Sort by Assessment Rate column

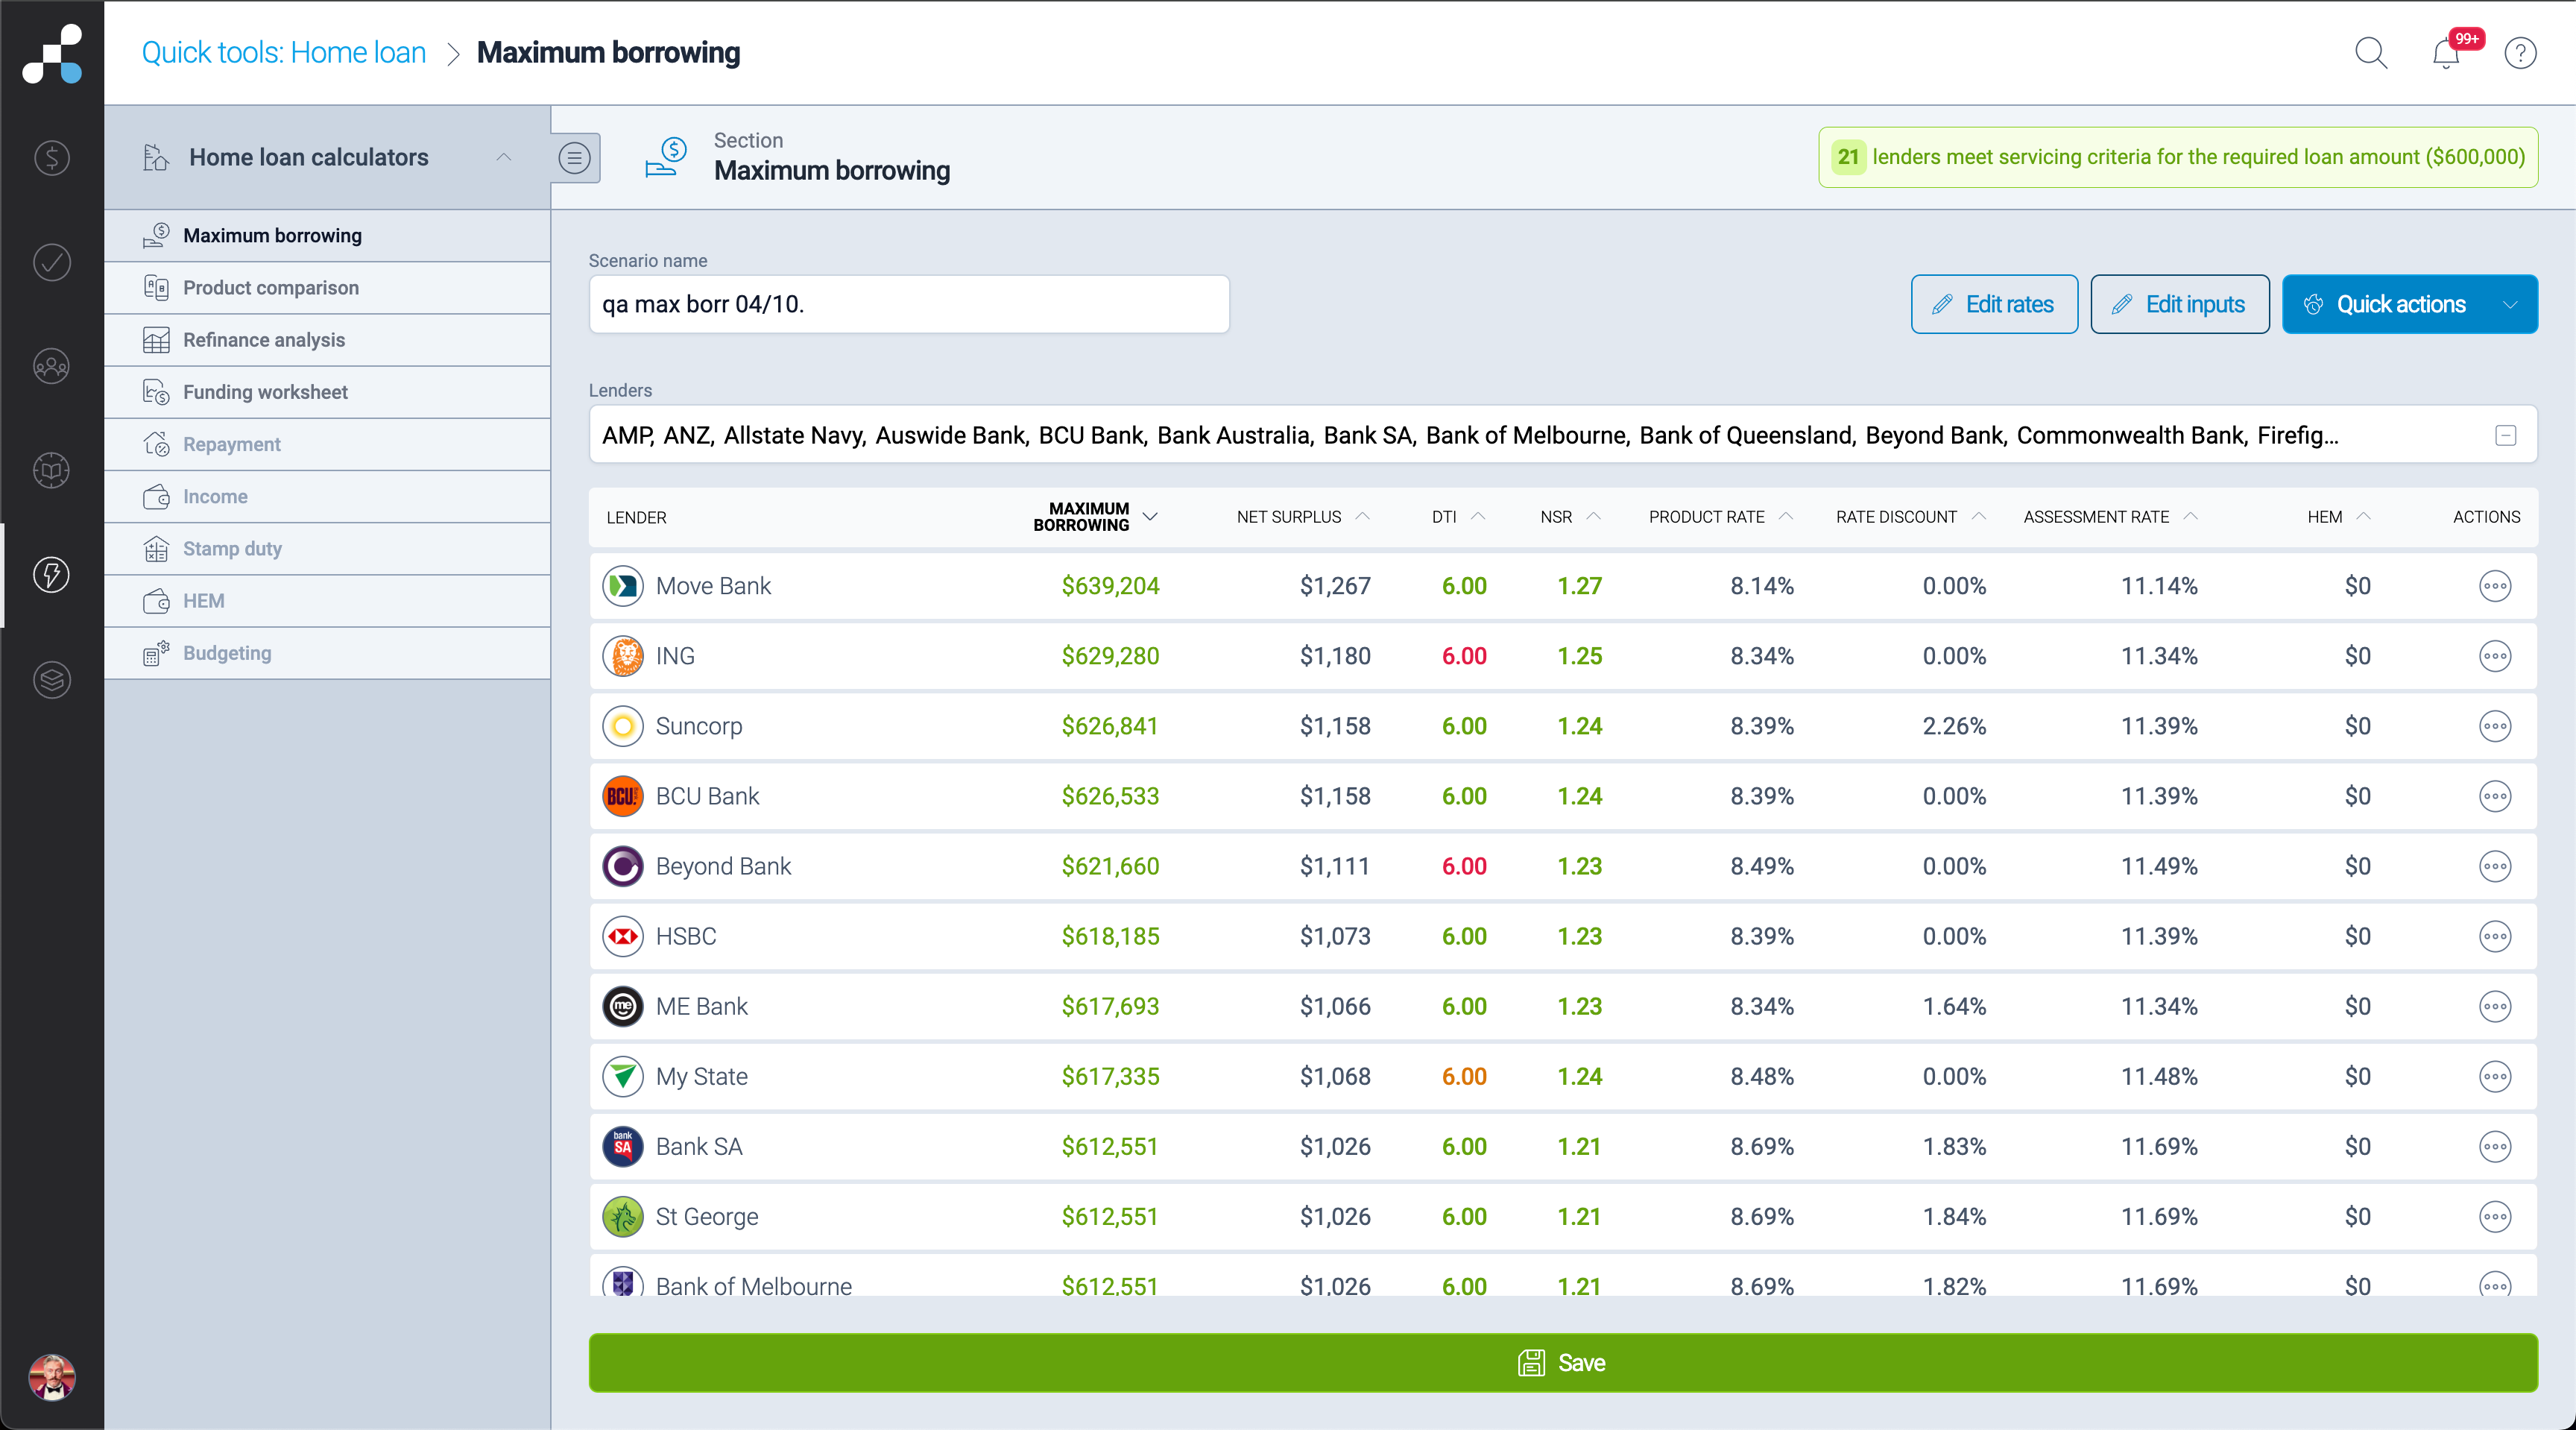click(2111, 517)
